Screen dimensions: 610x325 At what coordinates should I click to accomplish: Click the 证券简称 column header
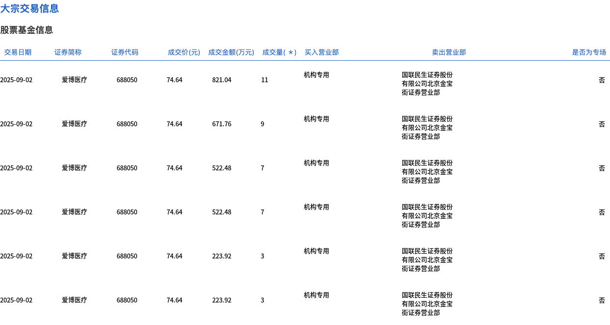point(68,52)
